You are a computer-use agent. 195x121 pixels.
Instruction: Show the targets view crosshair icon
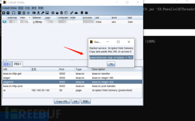(28, 13)
